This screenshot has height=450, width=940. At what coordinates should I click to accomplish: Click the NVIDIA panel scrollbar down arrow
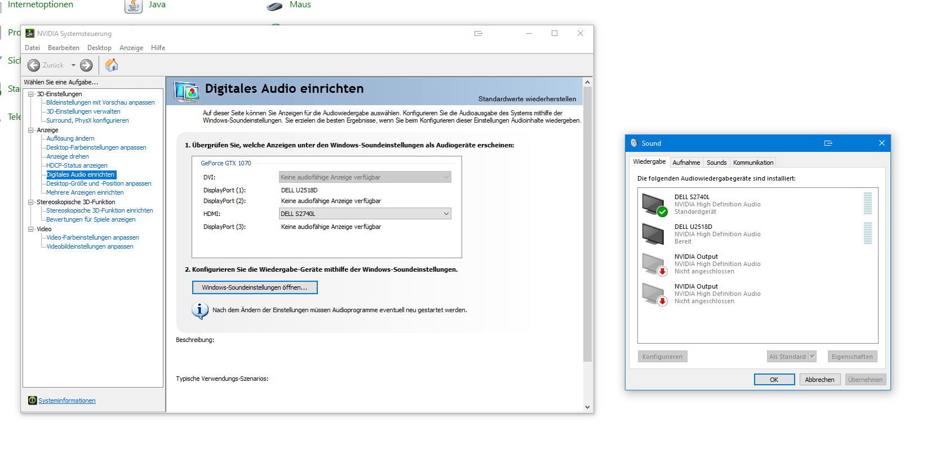click(x=587, y=407)
